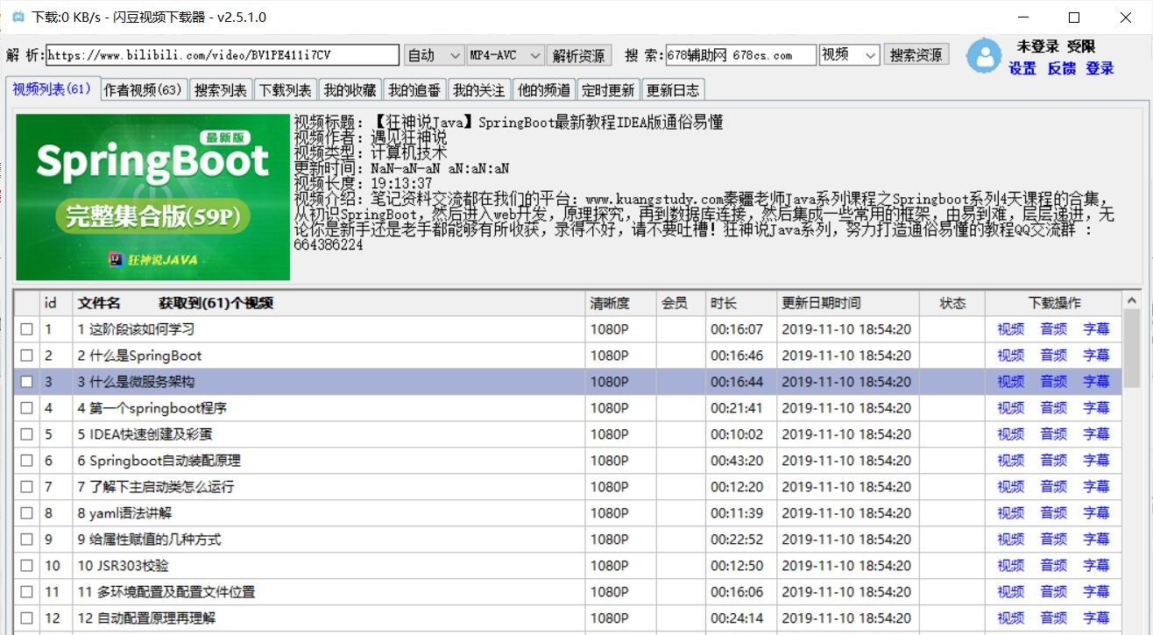The height and width of the screenshot is (635, 1153).
Task: Click the 搜索资源 button
Action: 916,54
